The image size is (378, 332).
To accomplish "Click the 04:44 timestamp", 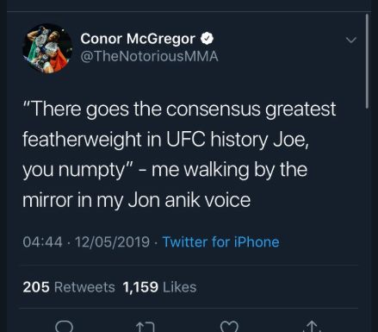I will [42, 241].
